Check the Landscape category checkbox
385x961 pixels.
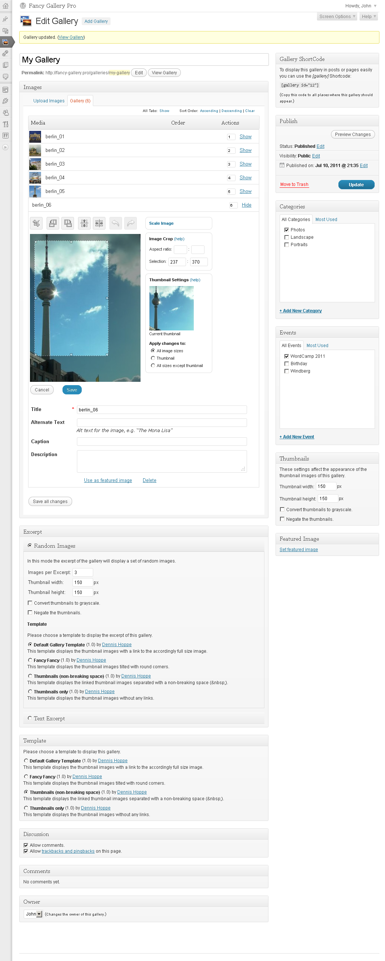[286, 237]
